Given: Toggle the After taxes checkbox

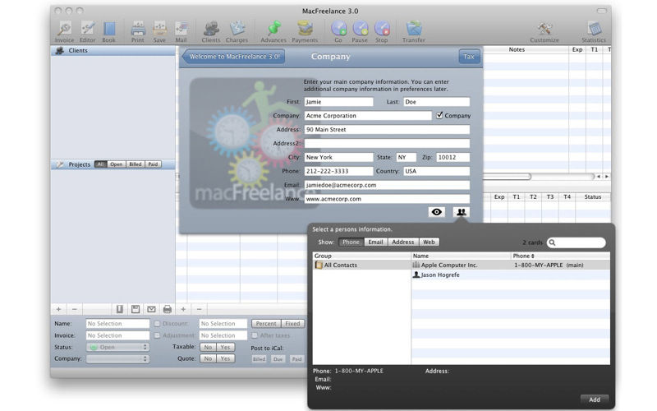Looking at the screenshot, I should pyautogui.click(x=255, y=335).
